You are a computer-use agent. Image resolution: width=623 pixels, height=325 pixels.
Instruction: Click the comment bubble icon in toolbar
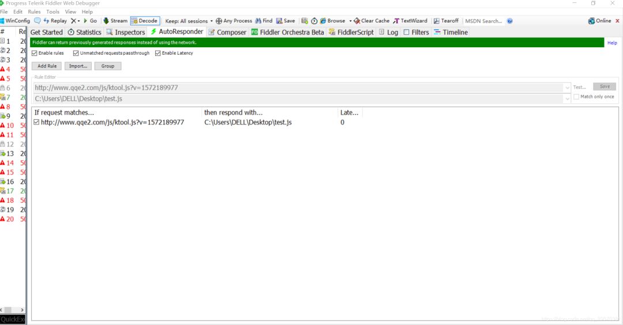click(x=37, y=21)
